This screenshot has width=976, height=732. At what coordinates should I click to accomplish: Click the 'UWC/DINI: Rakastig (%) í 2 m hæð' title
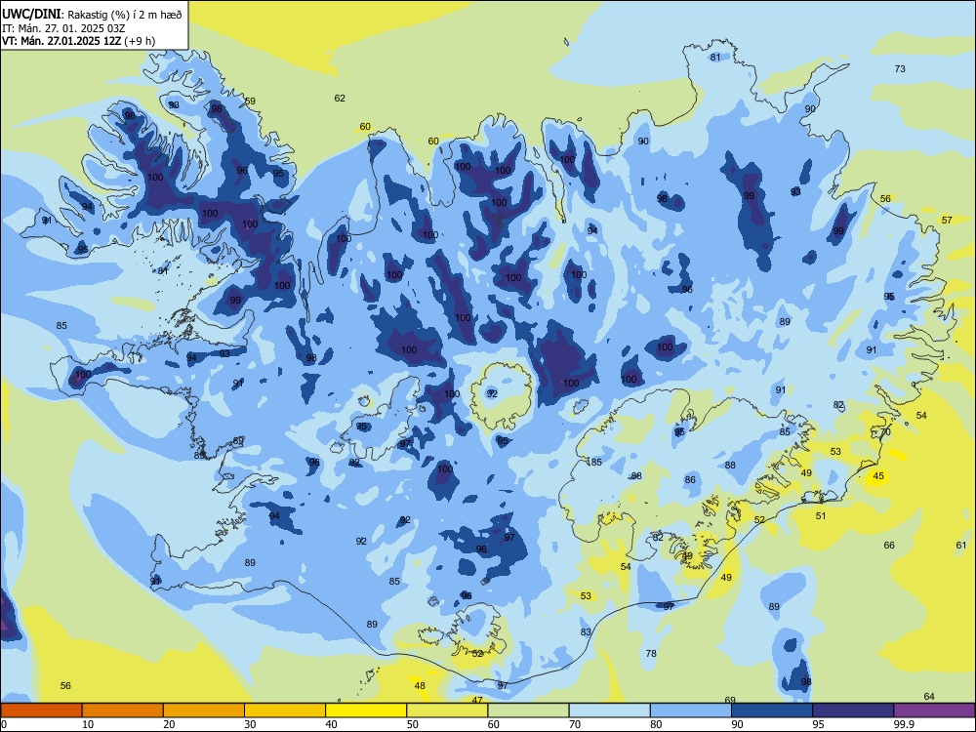92,15
